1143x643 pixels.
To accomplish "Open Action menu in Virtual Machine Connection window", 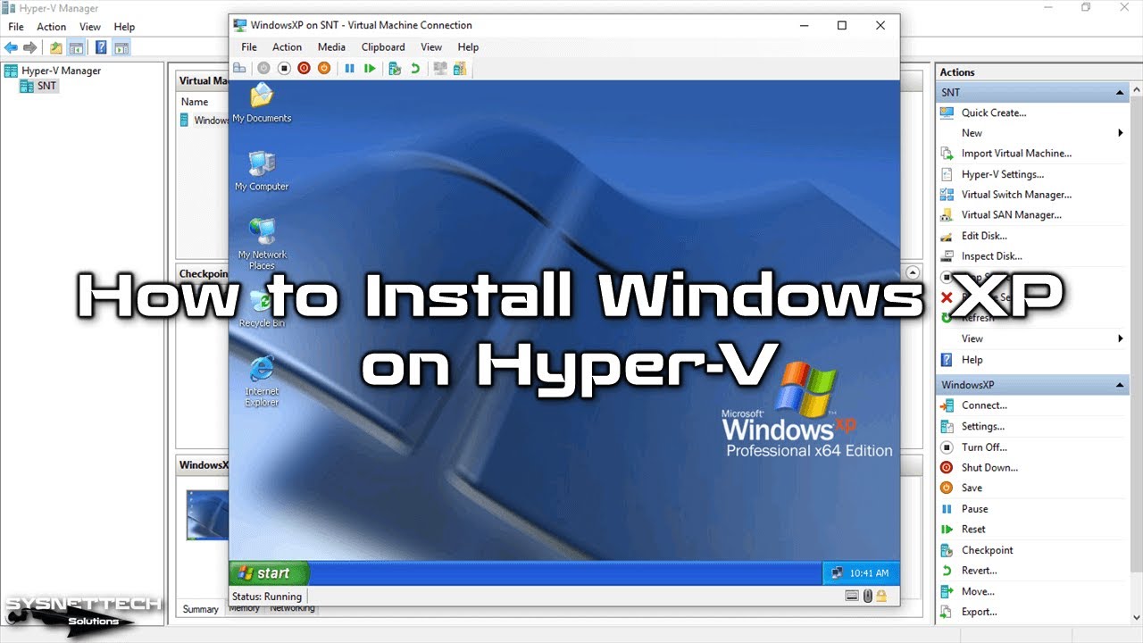I will pyautogui.click(x=288, y=47).
